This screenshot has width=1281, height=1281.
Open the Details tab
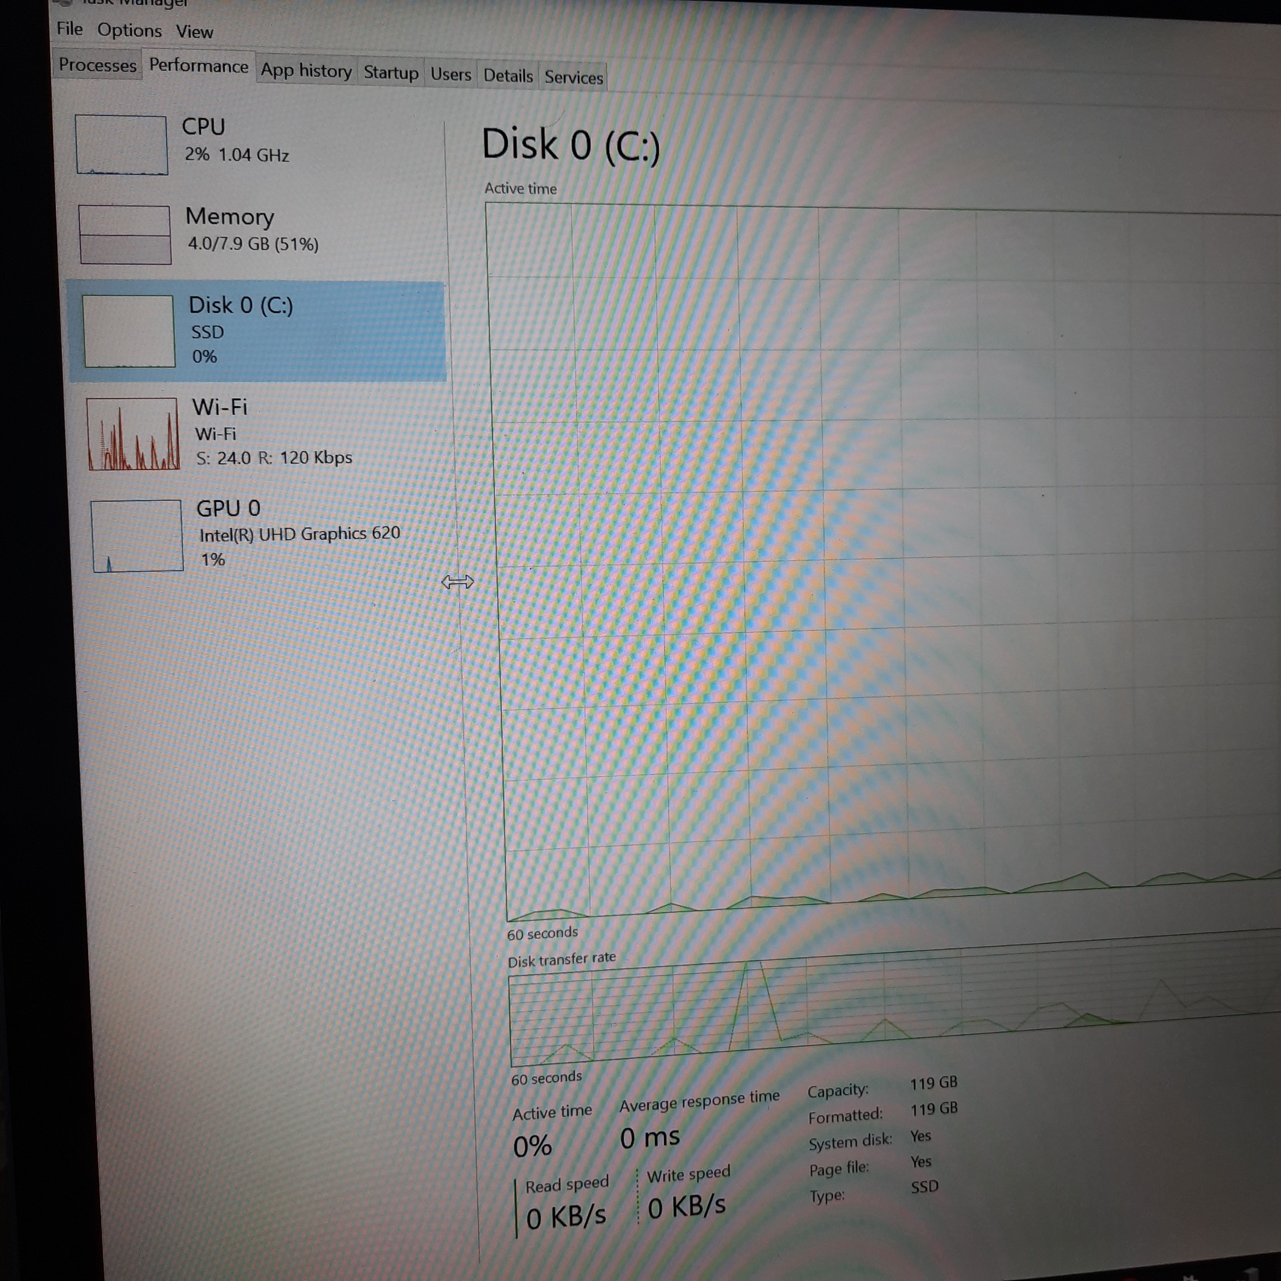(x=508, y=76)
